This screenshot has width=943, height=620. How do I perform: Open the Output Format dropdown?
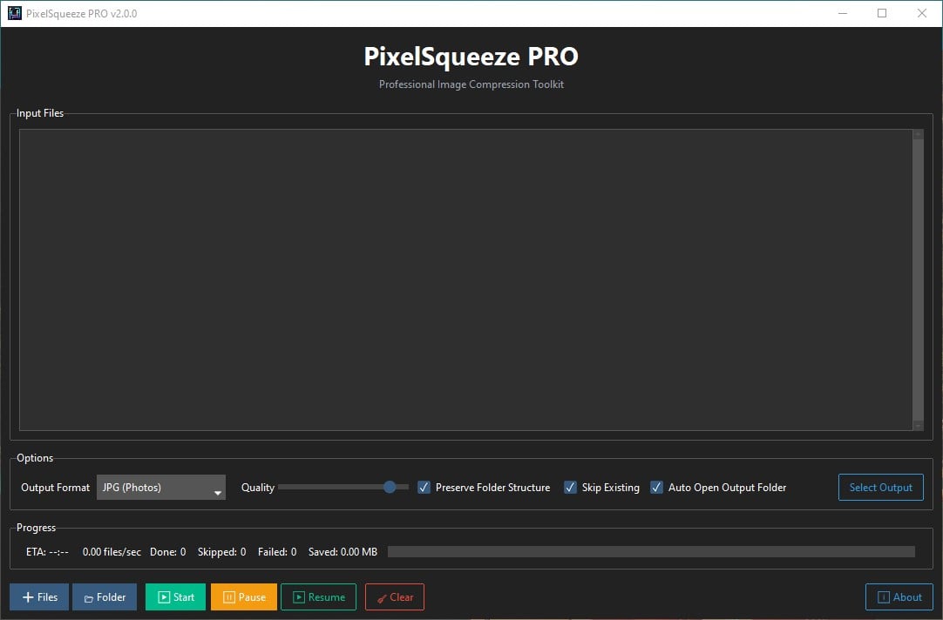pyautogui.click(x=160, y=488)
